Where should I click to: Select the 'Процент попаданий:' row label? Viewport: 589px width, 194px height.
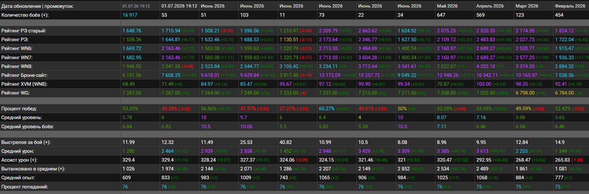(25, 186)
